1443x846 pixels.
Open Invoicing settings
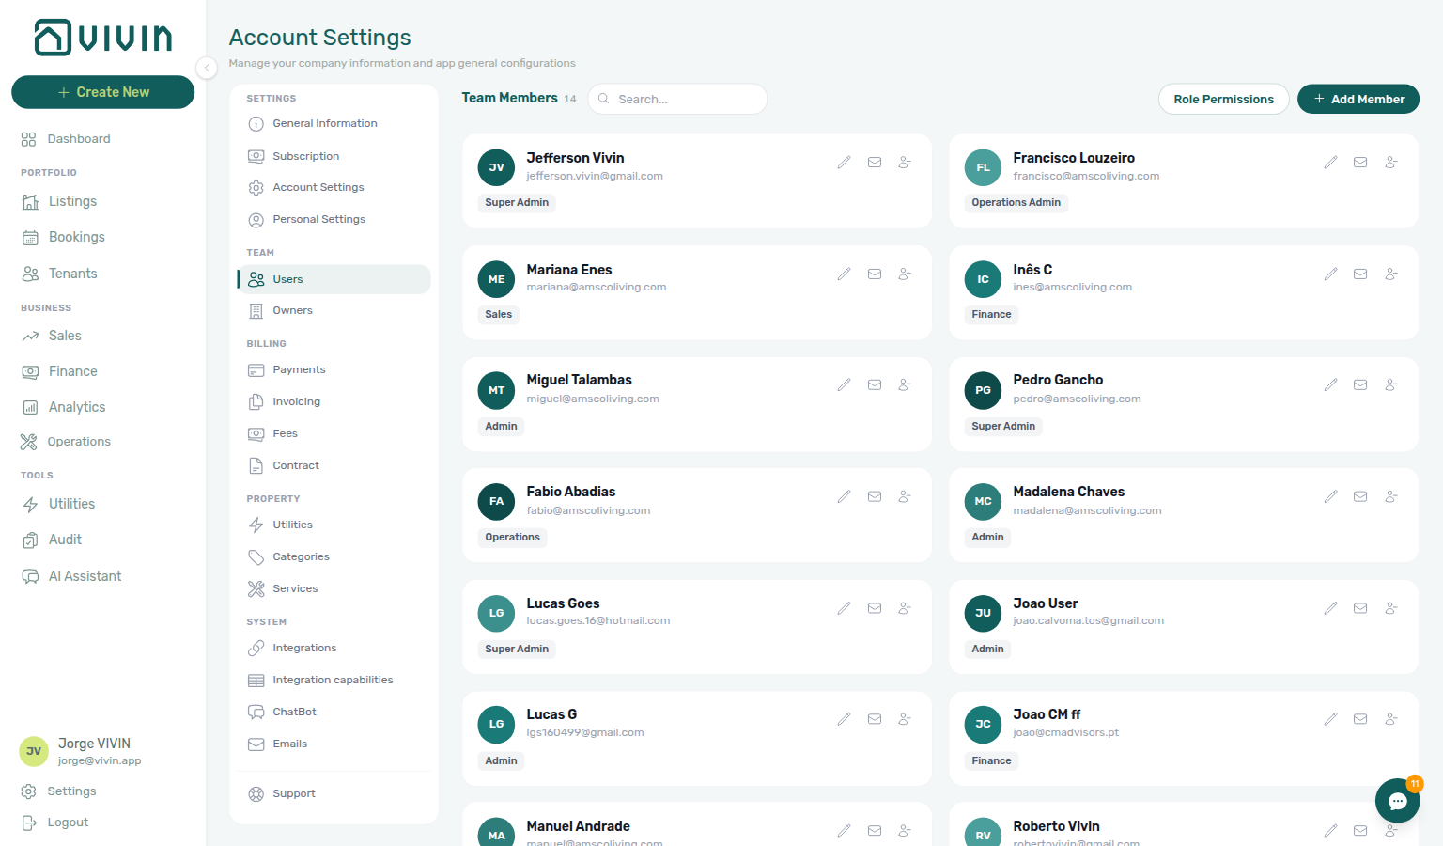334,401
